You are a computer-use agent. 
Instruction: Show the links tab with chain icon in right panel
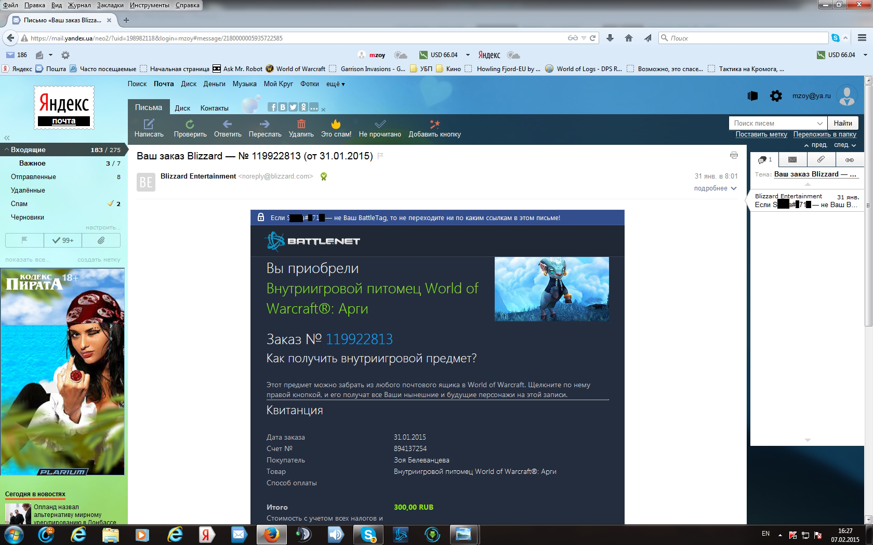click(850, 159)
